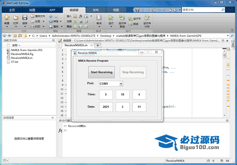
Task: Click the address bar back arrow
Action: pos(5,36)
